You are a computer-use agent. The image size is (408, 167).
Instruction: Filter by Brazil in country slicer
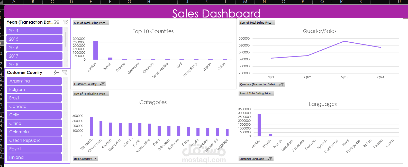(x=34, y=98)
